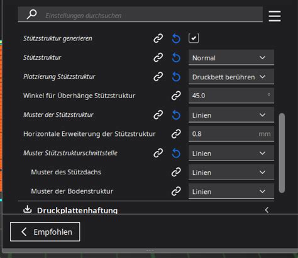Viewport: 298px width, 258px height.
Task: Click the Einstellungen durchsuchen search field
Action: pyautogui.click(x=140, y=14)
